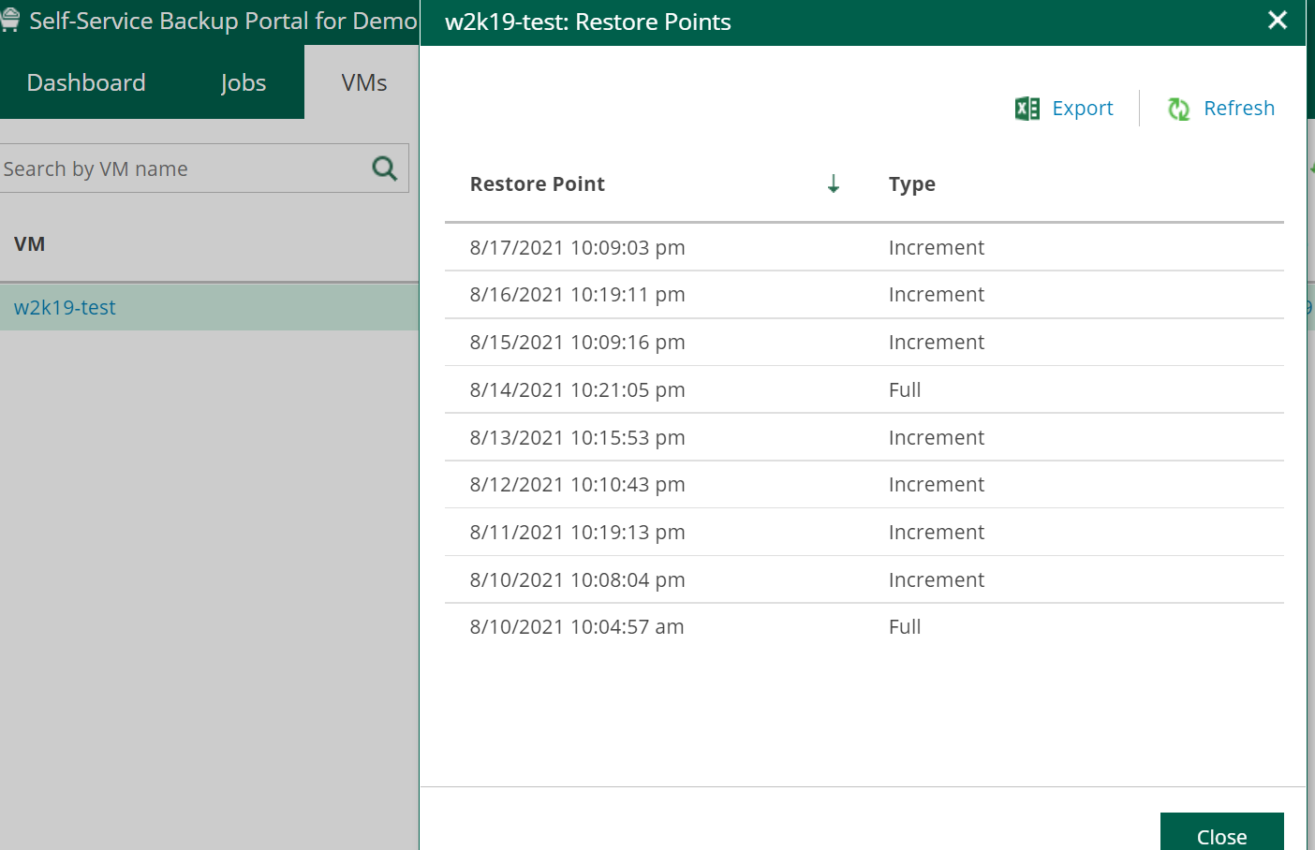This screenshot has width=1315, height=850.
Task: Switch to the Jobs tab
Action: point(244,82)
